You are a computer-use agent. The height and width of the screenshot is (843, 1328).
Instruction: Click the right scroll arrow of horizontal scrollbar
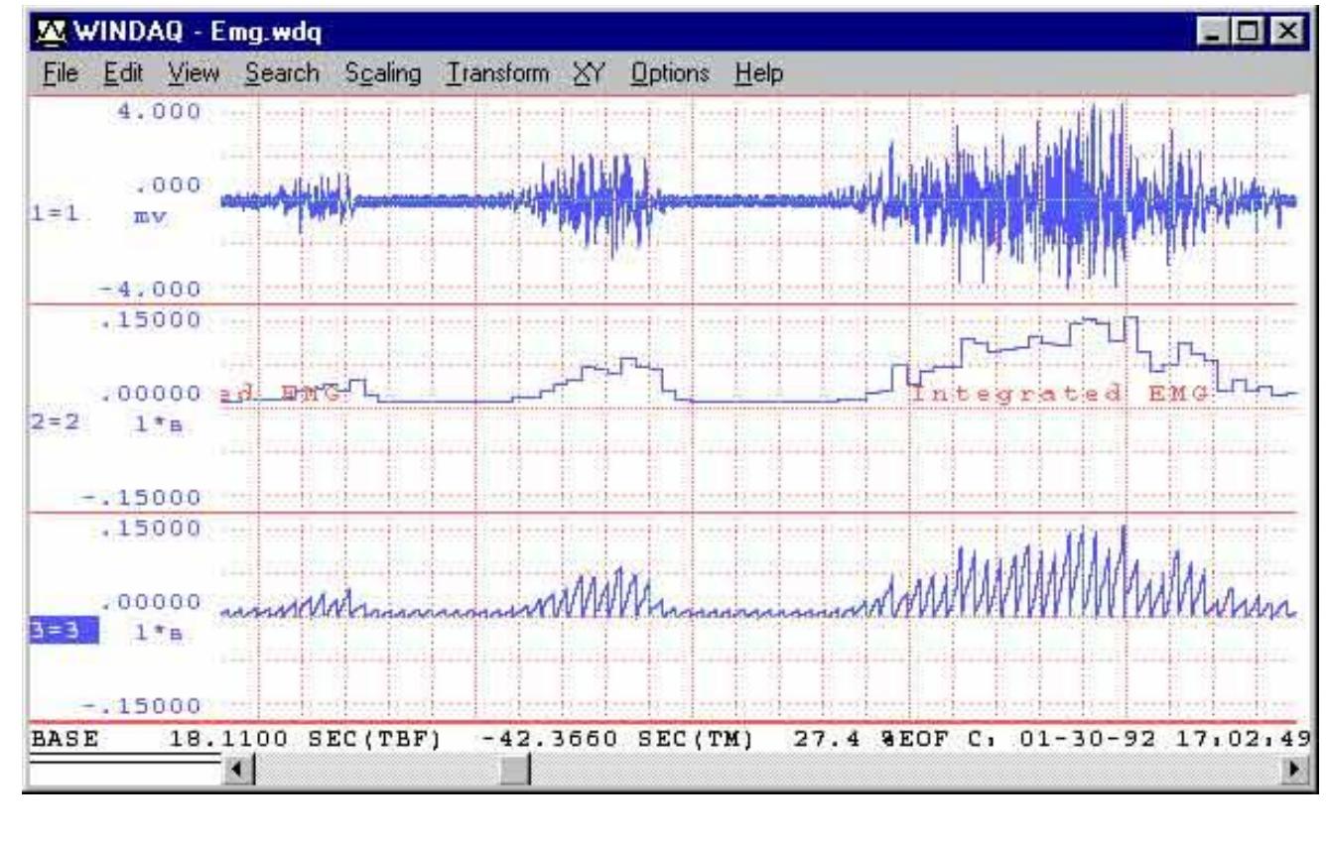click(x=1294, y=771)
